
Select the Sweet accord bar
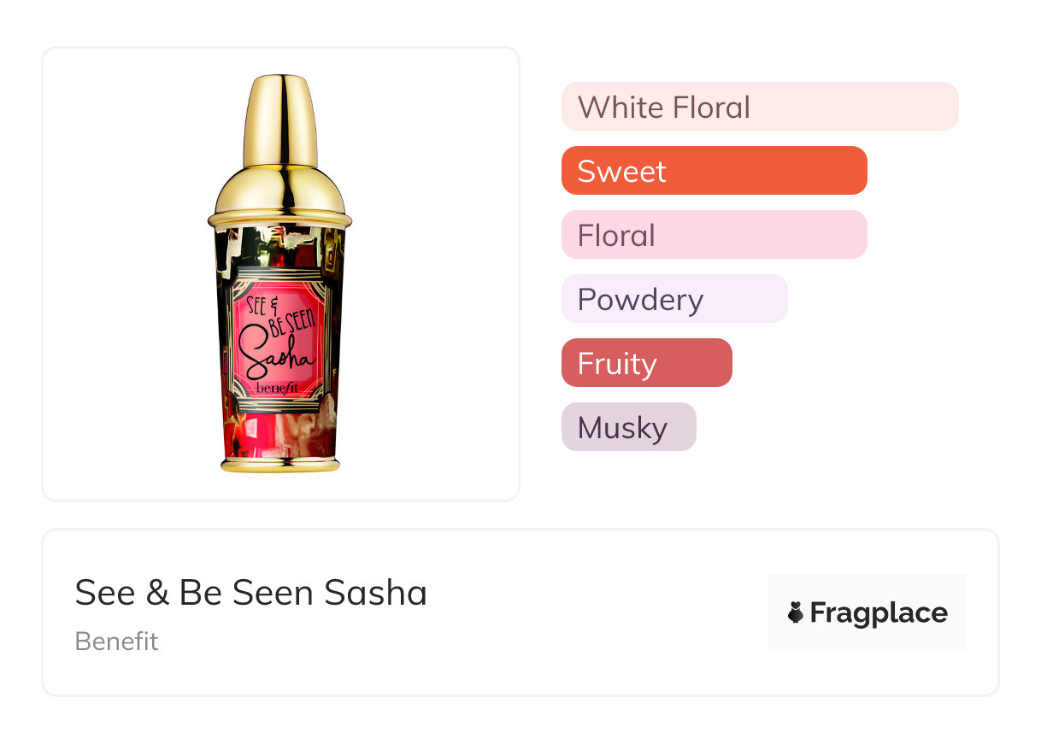[714, 171]
